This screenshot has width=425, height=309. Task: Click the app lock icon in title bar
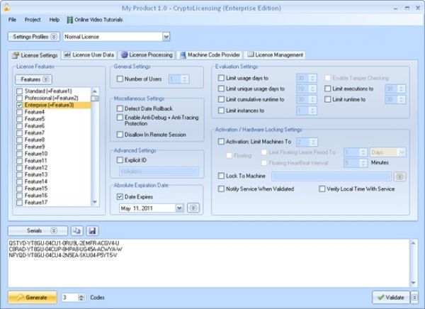[6, 7]
